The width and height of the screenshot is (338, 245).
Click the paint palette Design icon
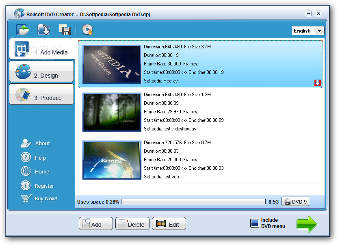(23, 72)
